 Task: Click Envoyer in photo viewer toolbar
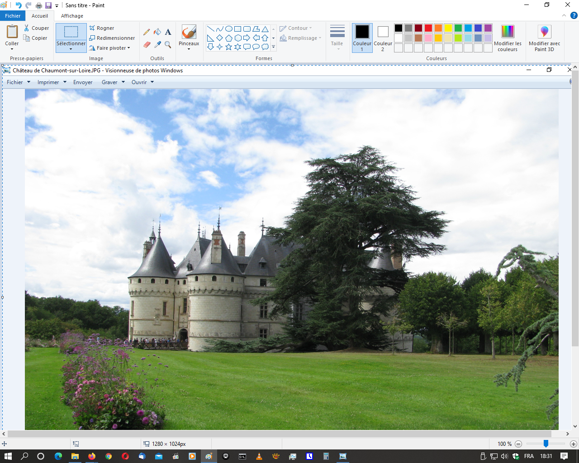click(x=83, y=82)
